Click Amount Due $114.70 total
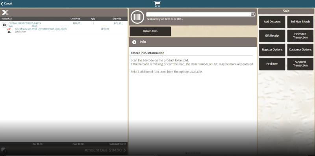This screenshot has width=315, height=156. tap(103, 150)
